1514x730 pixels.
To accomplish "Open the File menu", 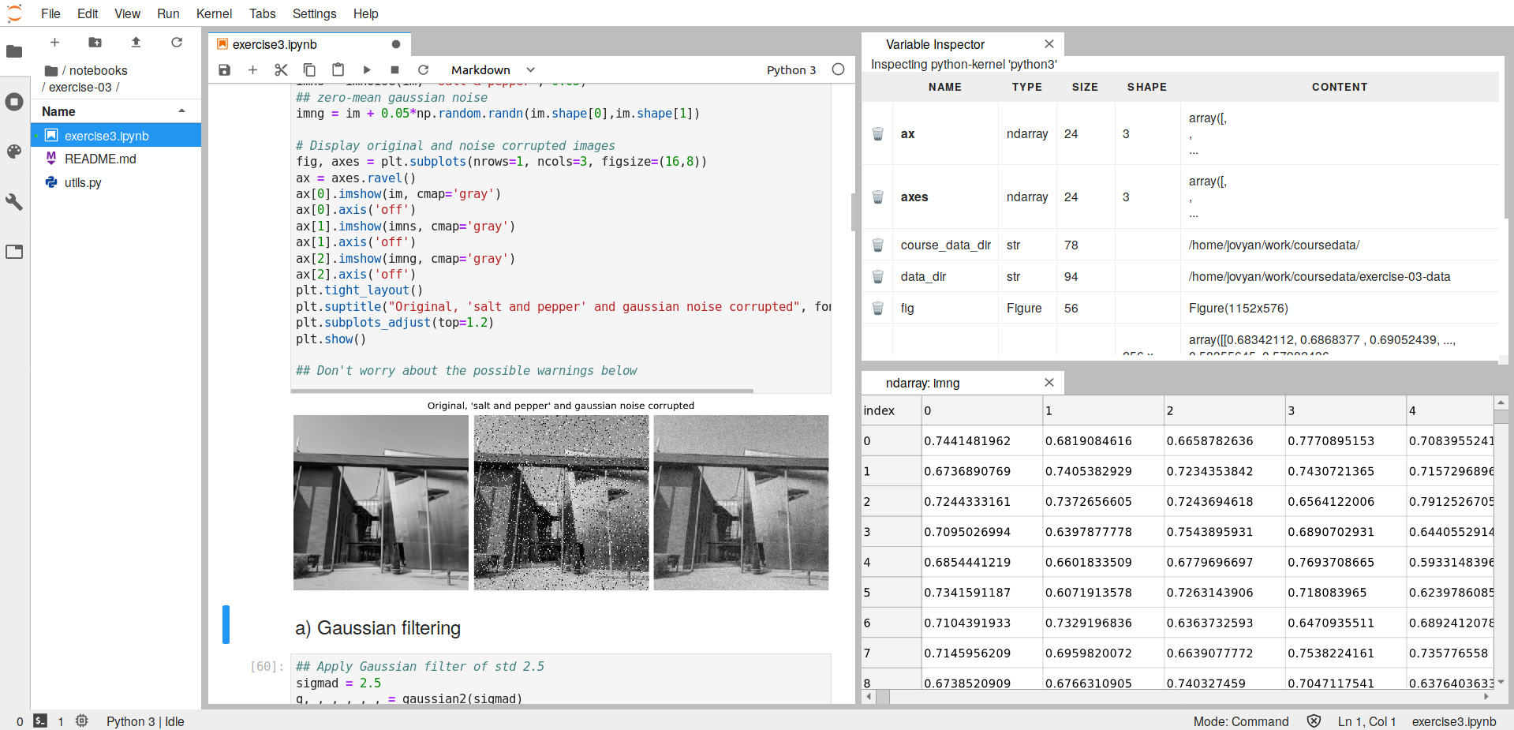I will tap(50, 13).
